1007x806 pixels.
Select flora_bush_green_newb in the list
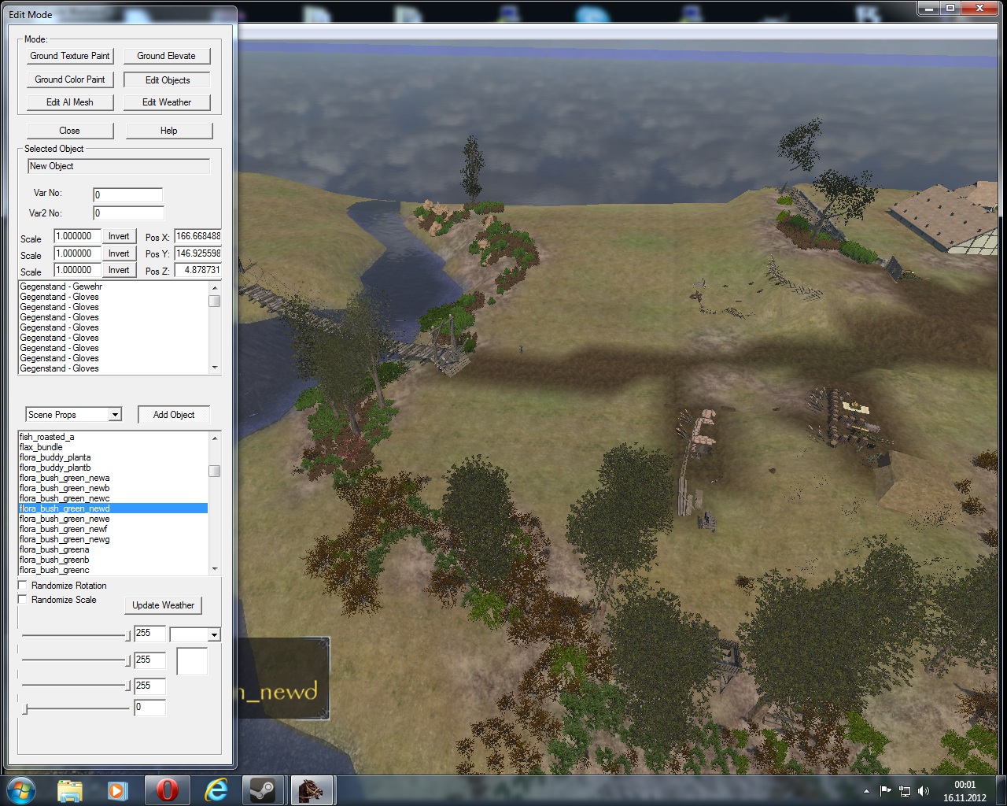113,488
